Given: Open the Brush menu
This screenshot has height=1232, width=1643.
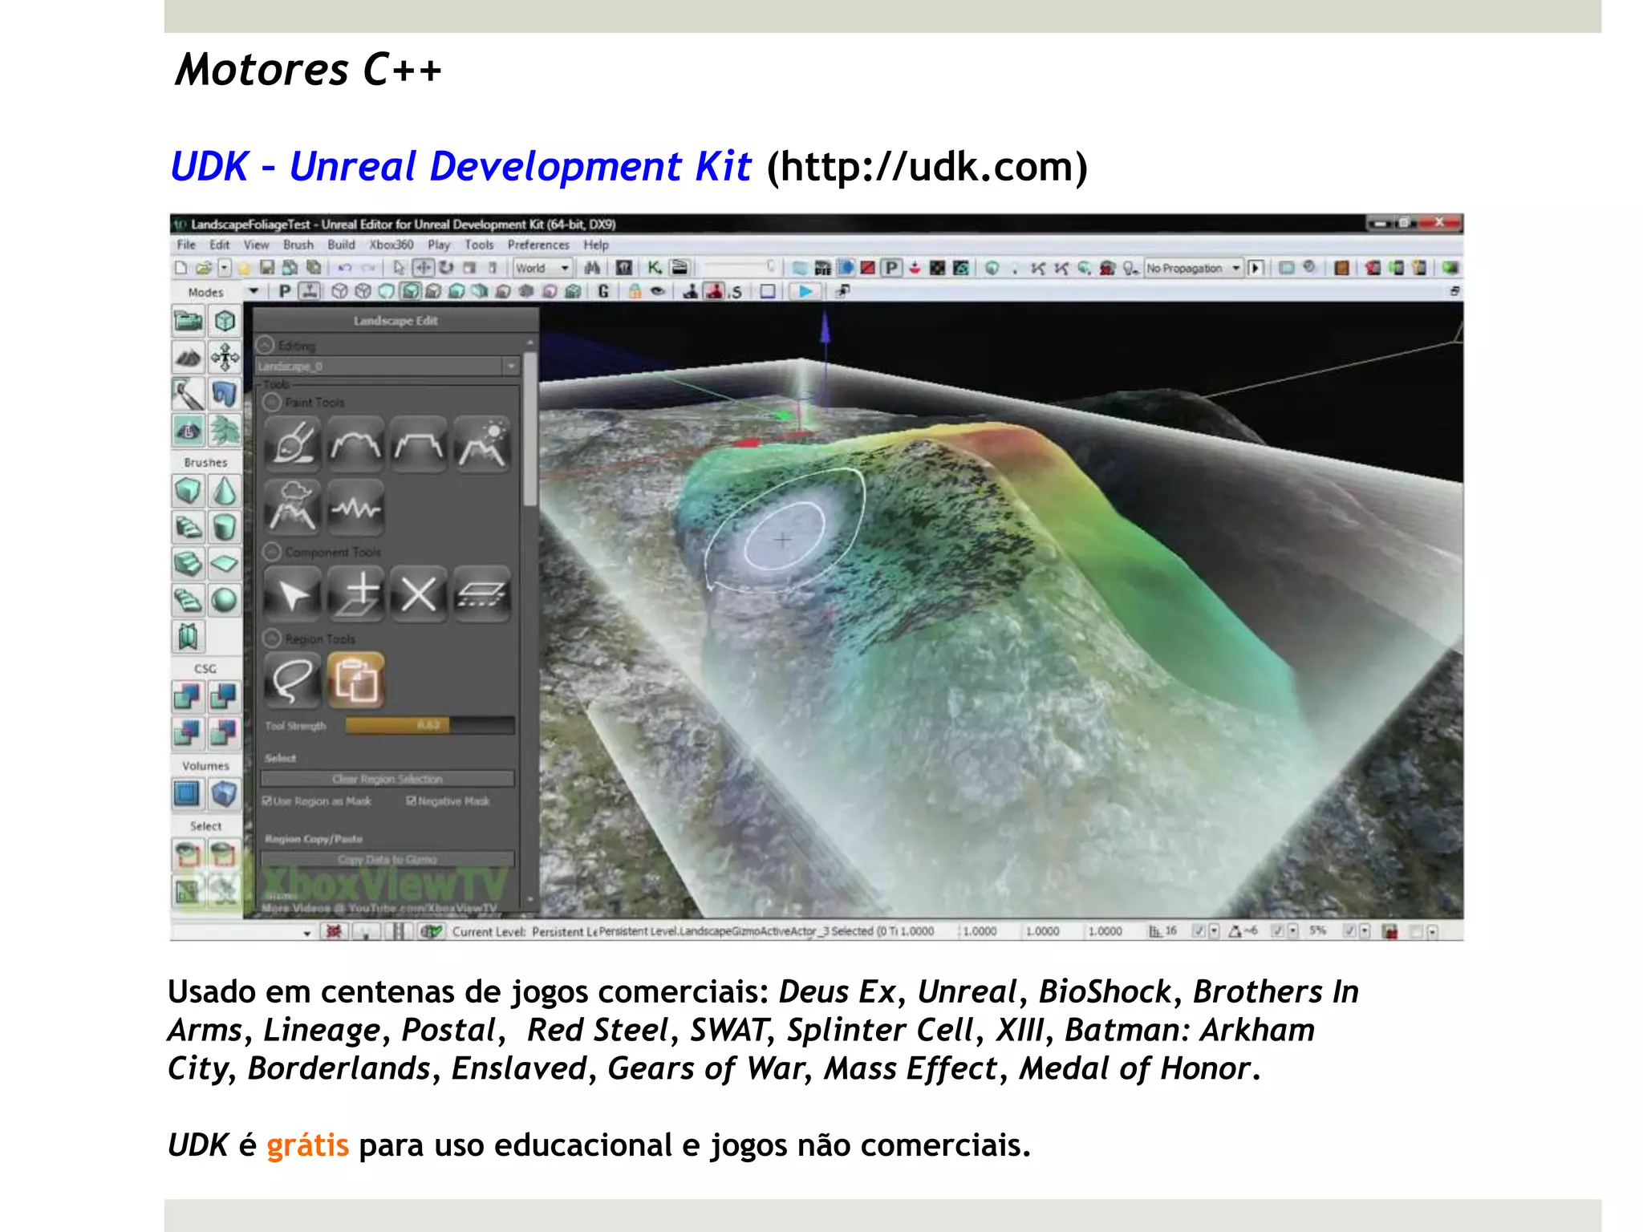Looking at the screenshot, I should [x=298, y=245].
